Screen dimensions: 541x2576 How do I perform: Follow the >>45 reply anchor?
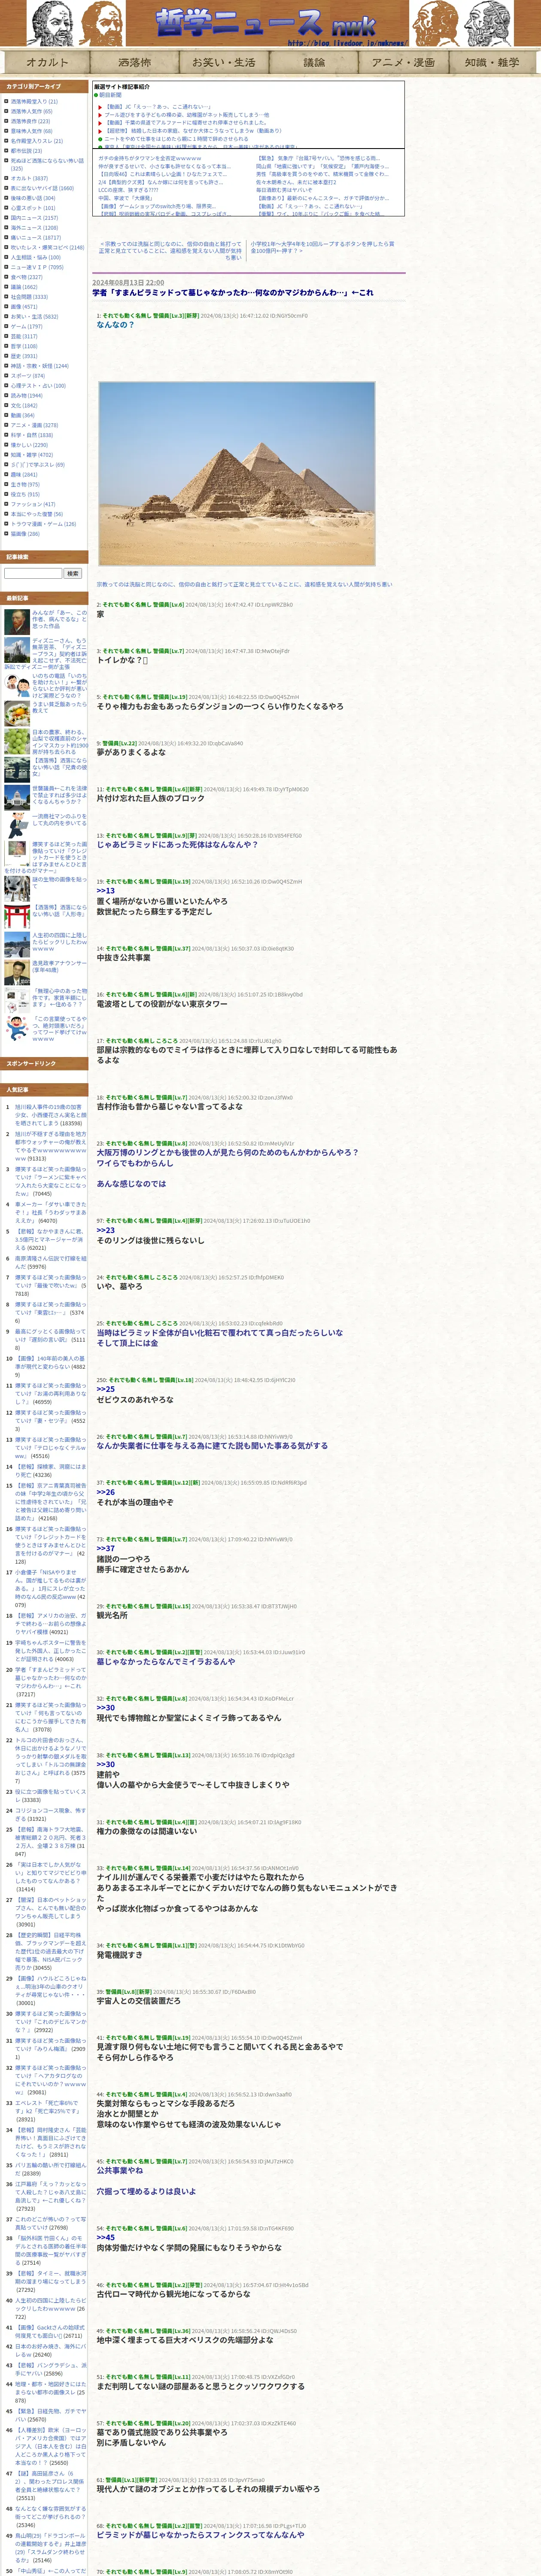coord(106,2237)
